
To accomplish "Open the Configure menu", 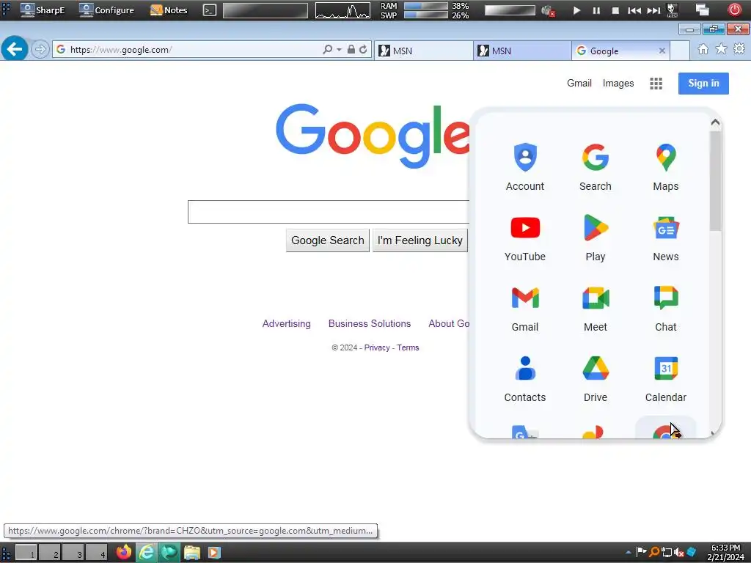I will pos(106,10).
